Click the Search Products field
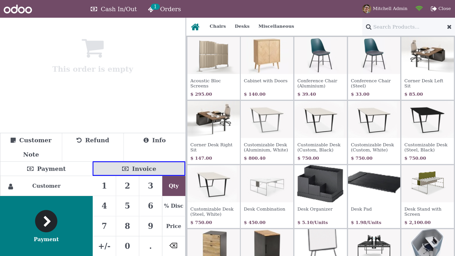The height and width of the screenshot is (256, 455). (409, 27)
